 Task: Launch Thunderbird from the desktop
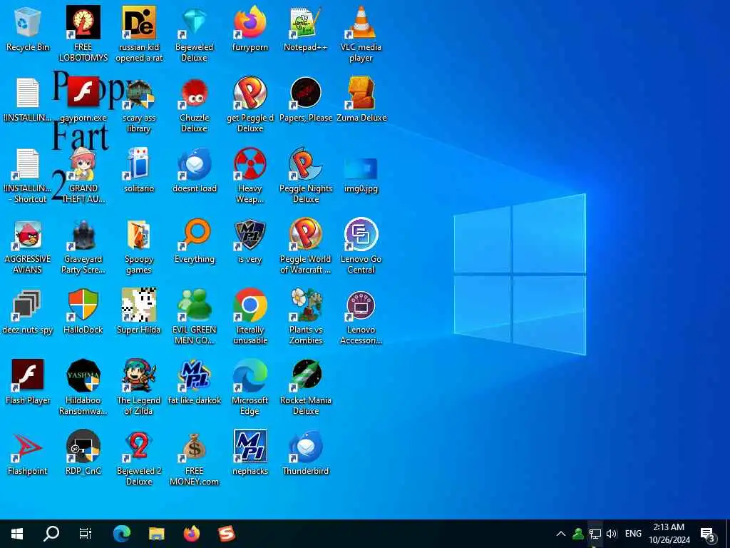pyautogui.click(x=305, y=453)
